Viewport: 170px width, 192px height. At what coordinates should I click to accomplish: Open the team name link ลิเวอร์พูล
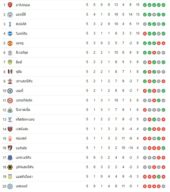click(x=22, y=53)
